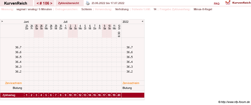Click the value 14 after früheste 1.hM
251x105 pixels.
pyautogui.click(x=155, y=9)
